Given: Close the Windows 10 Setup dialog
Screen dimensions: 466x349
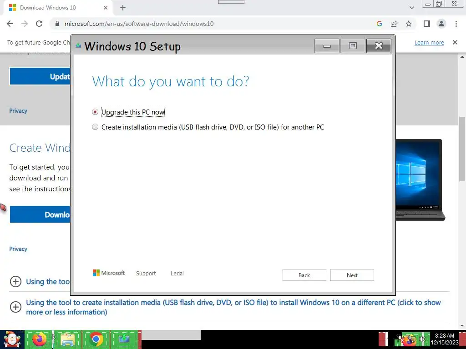Looking at the screenshot, I should pos(379,46).
